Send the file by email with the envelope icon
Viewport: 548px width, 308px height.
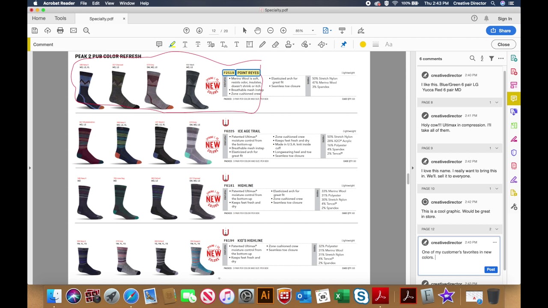73,30
